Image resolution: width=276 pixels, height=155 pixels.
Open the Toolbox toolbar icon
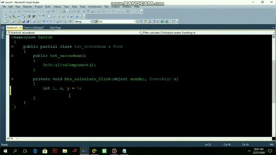[x=158, y=22]
